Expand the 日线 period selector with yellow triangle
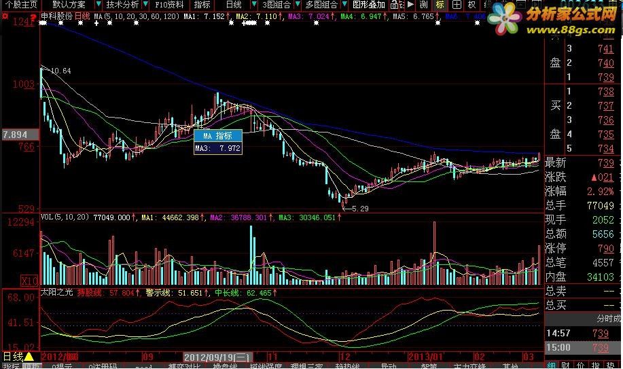This screenshot has width=623, height=369. point(18,357)
